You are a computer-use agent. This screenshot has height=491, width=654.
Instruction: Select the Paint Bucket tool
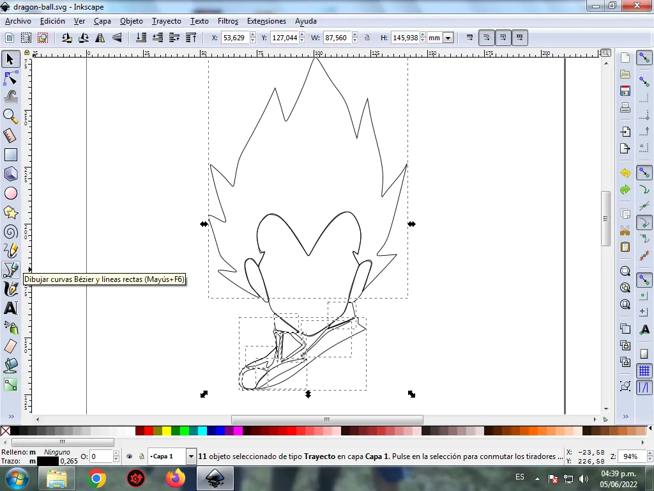pyautogui.click(x=10, y=365)
